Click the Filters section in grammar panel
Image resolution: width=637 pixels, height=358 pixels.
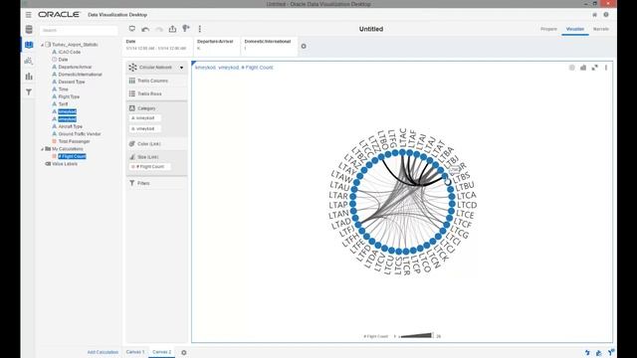coord(156,183)
